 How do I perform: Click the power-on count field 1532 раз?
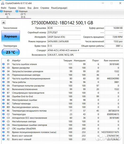tap(114, 41)
